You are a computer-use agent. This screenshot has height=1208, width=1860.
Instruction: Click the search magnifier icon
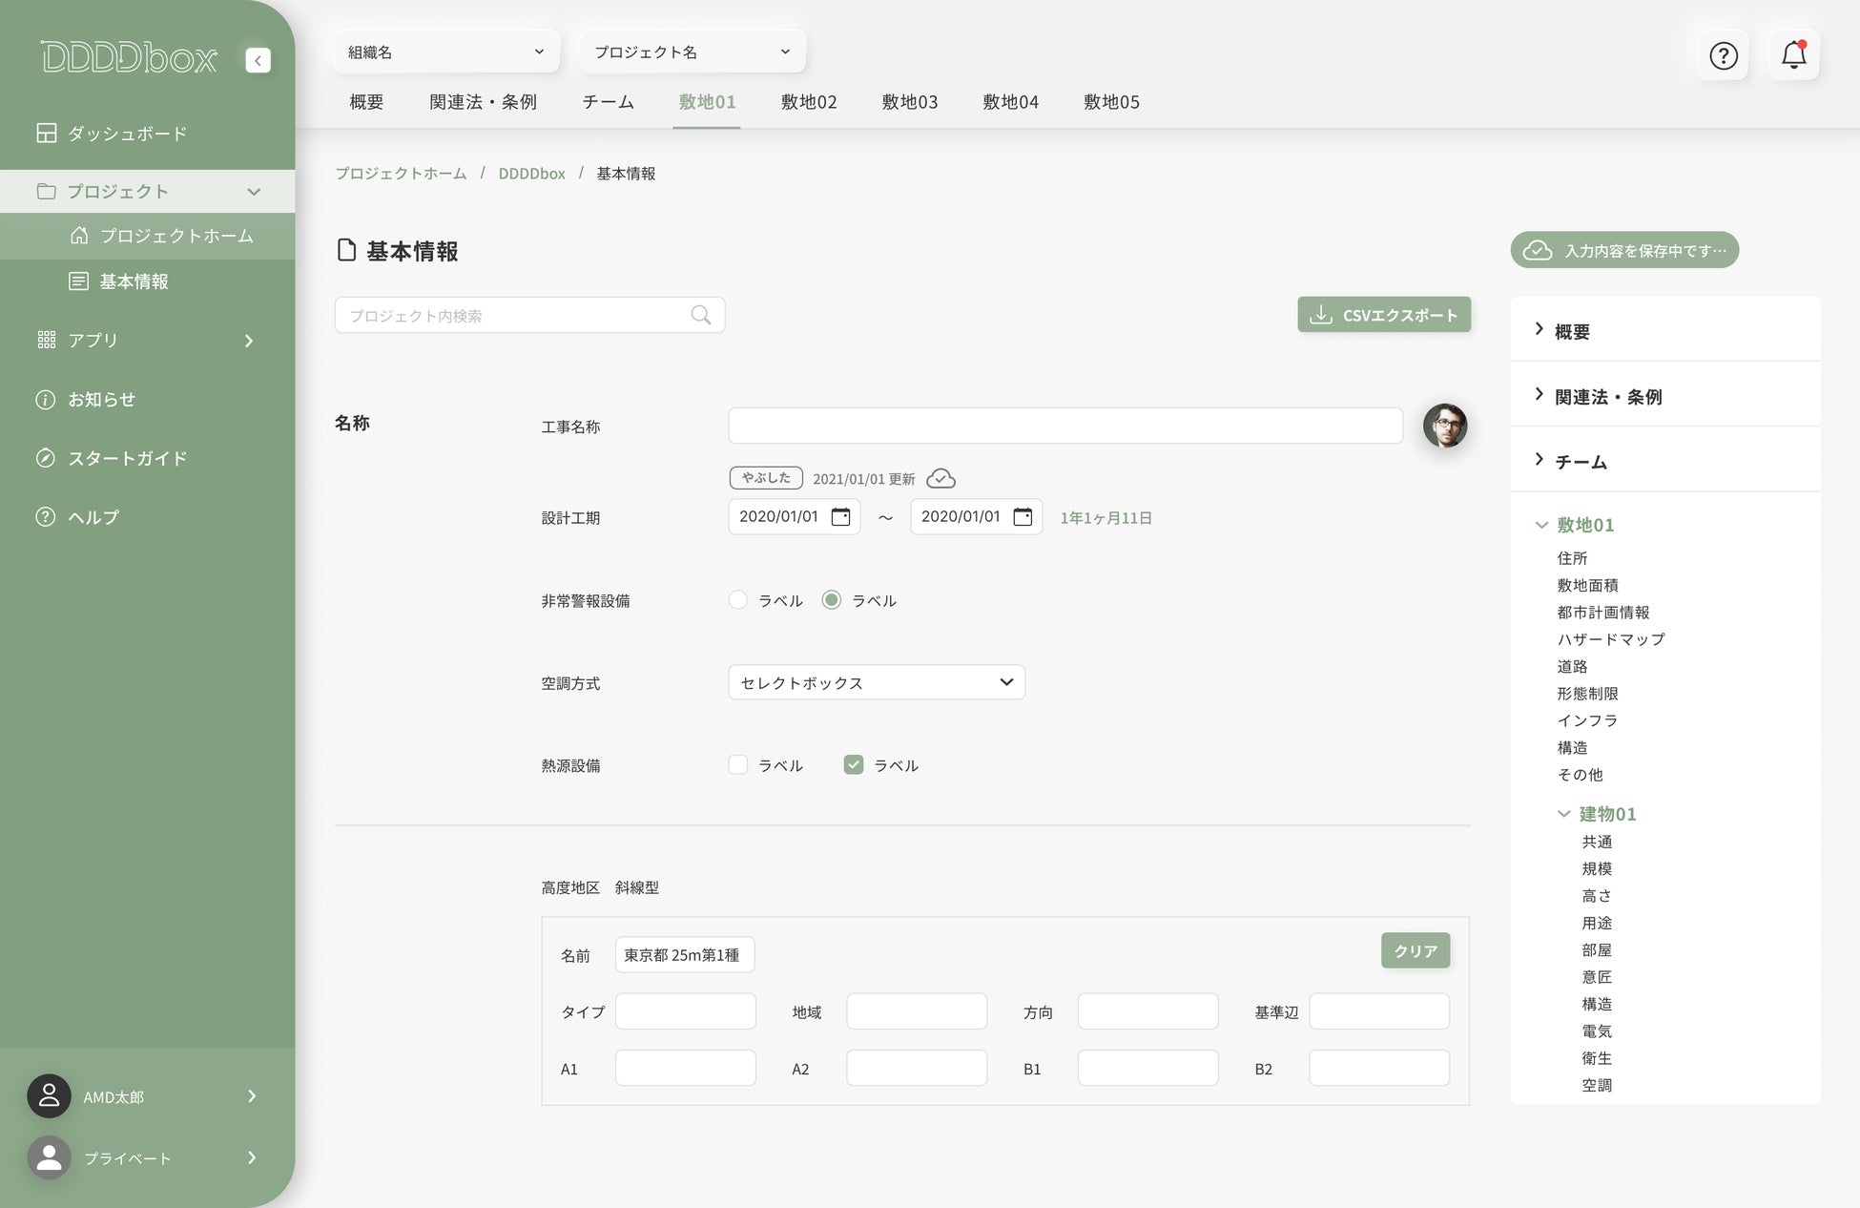pyautogui.click(x=701, y=316)
